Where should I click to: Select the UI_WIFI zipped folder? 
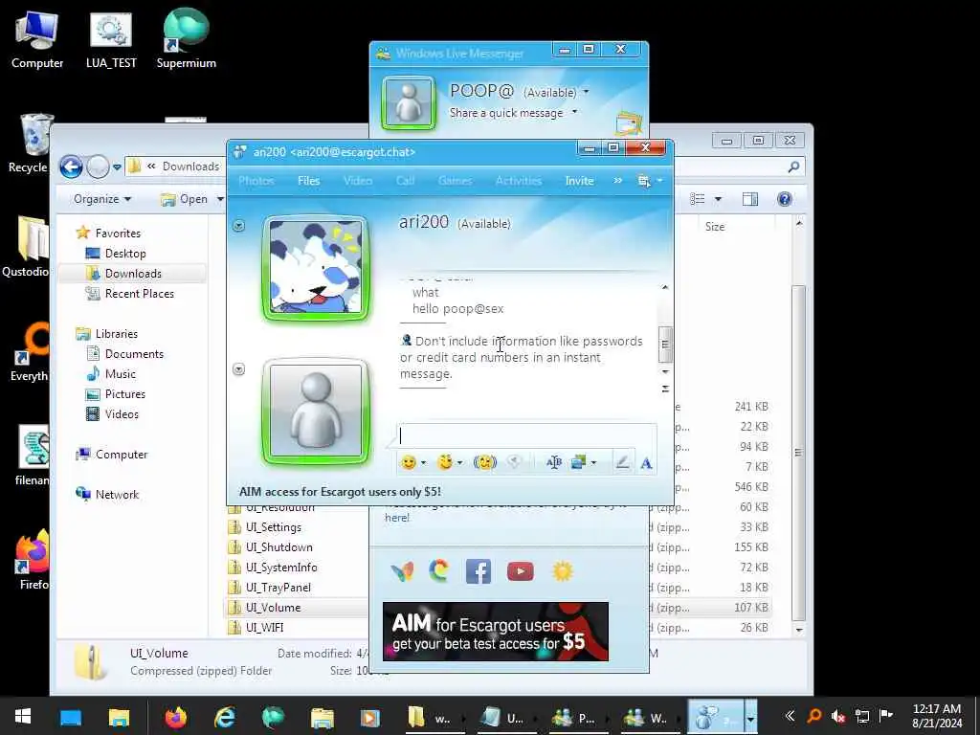tap(264, 628)
